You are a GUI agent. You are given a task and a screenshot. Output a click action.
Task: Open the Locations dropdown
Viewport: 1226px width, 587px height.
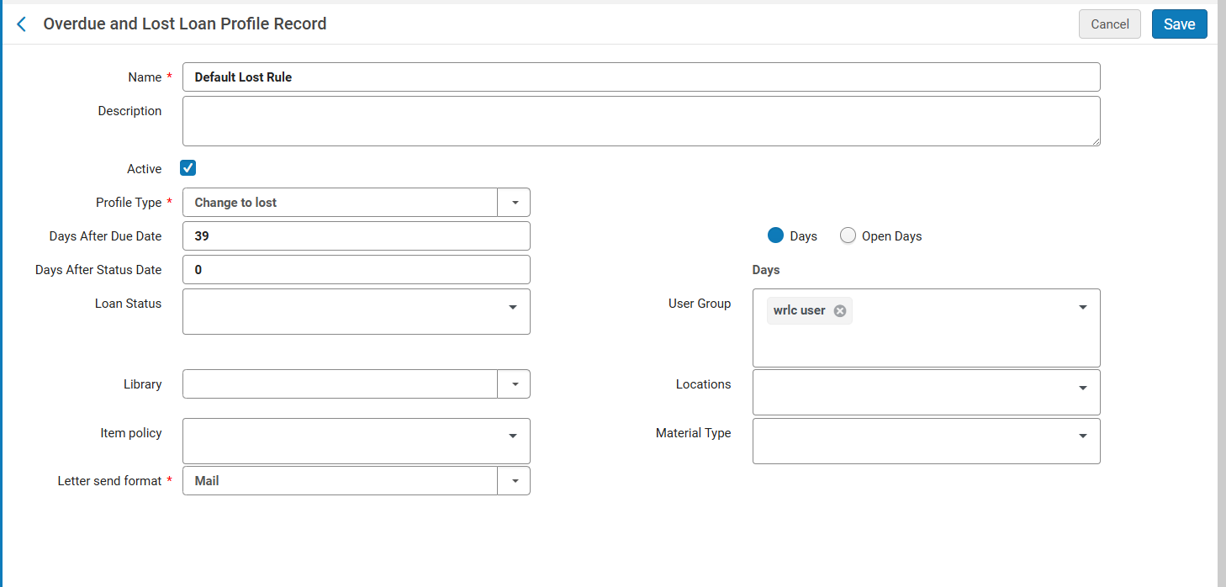1082,388
